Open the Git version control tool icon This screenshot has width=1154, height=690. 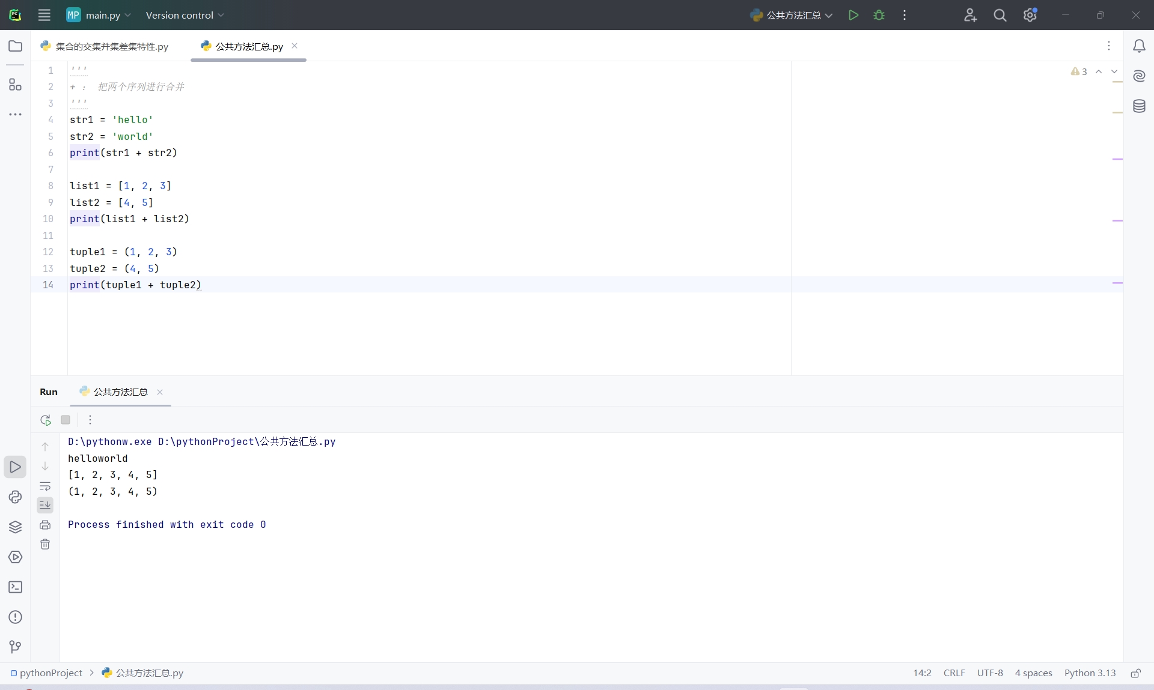point(15,646)
